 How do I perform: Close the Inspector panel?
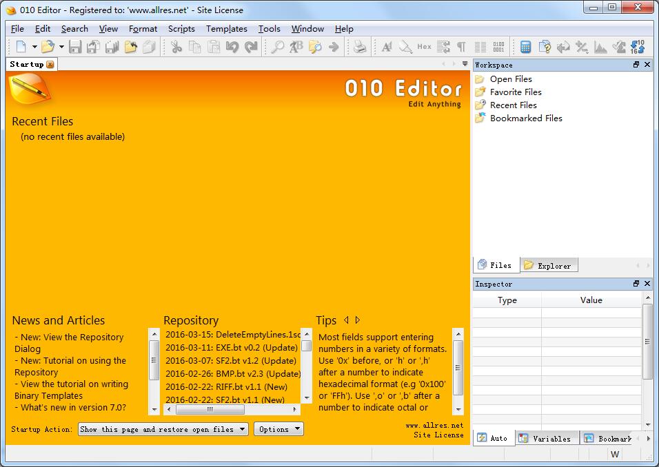click(647, 284)
